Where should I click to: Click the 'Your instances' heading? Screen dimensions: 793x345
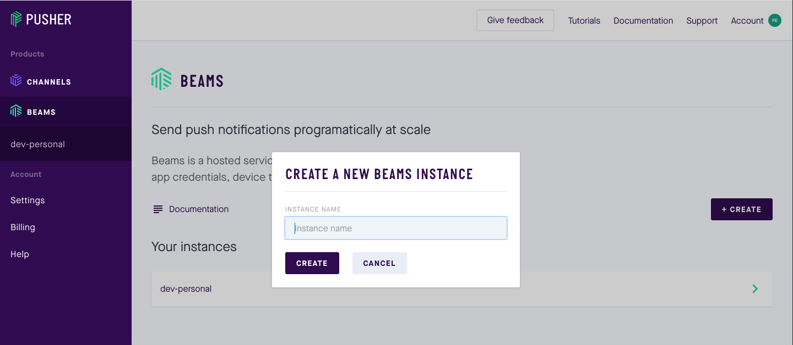coord(194,247)
